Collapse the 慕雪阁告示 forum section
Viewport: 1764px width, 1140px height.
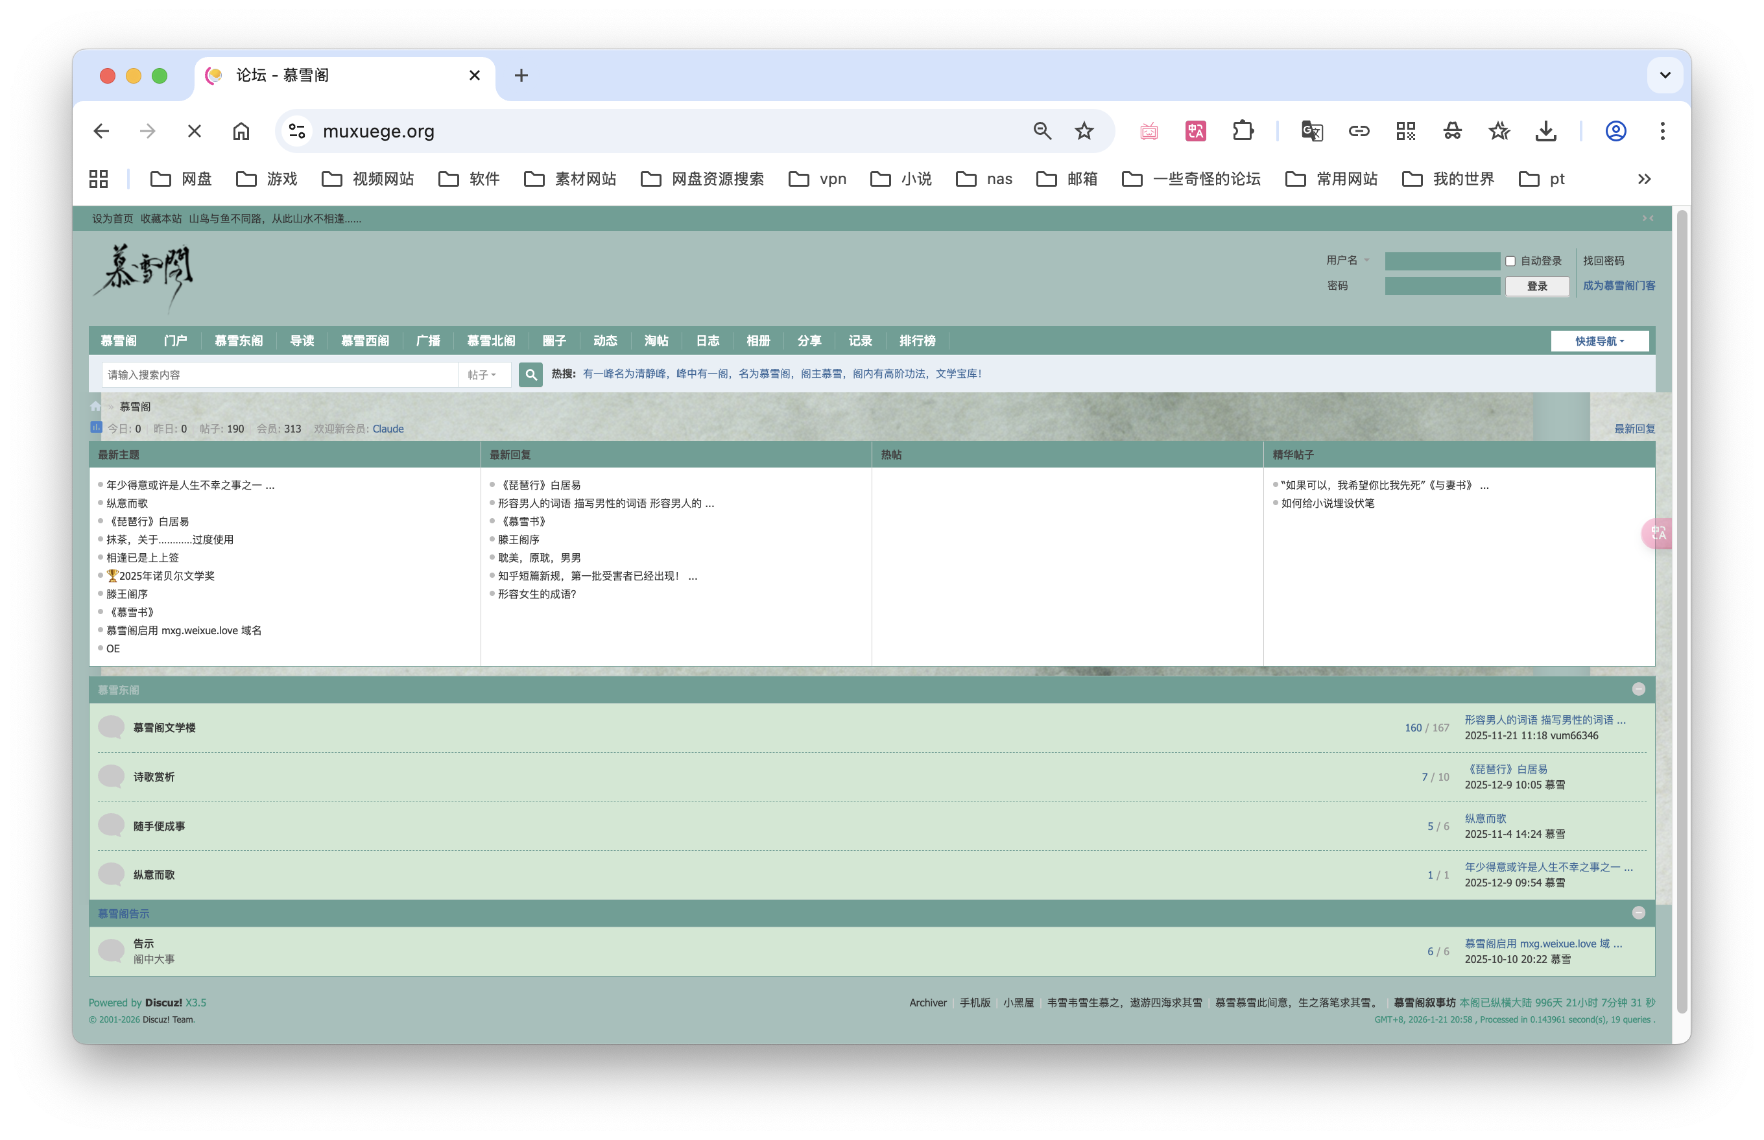[1638, 913]
